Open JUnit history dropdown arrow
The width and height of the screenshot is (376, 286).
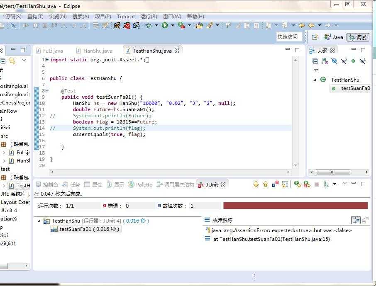point(335,184)
